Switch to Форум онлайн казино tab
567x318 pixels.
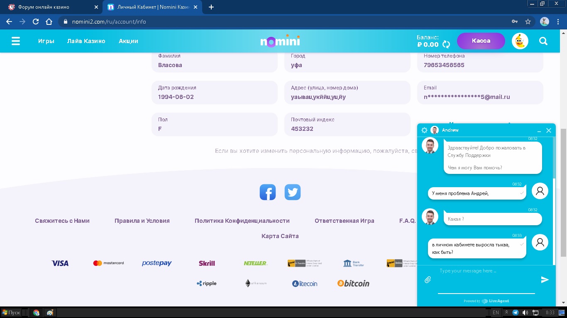point(51,7)
